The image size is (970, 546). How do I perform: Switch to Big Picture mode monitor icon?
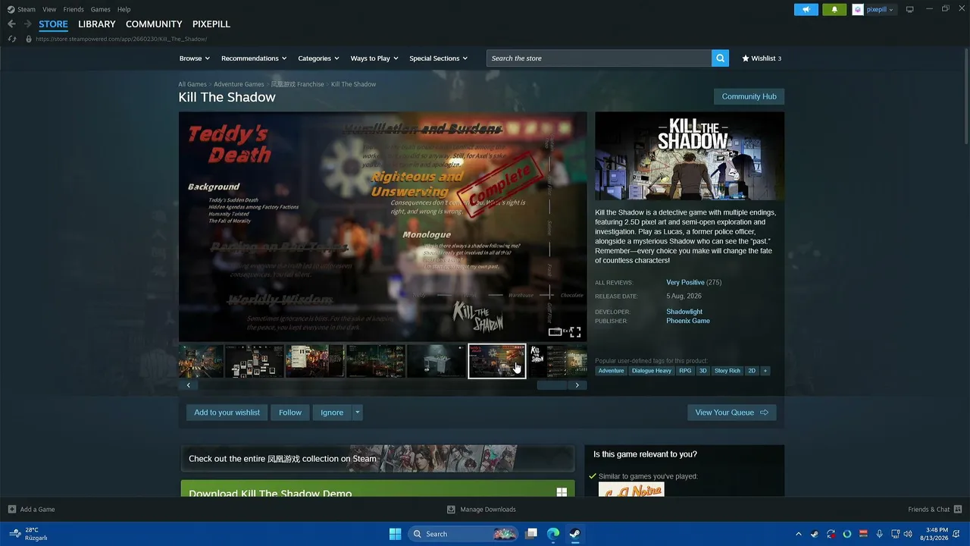coord(910,9)
